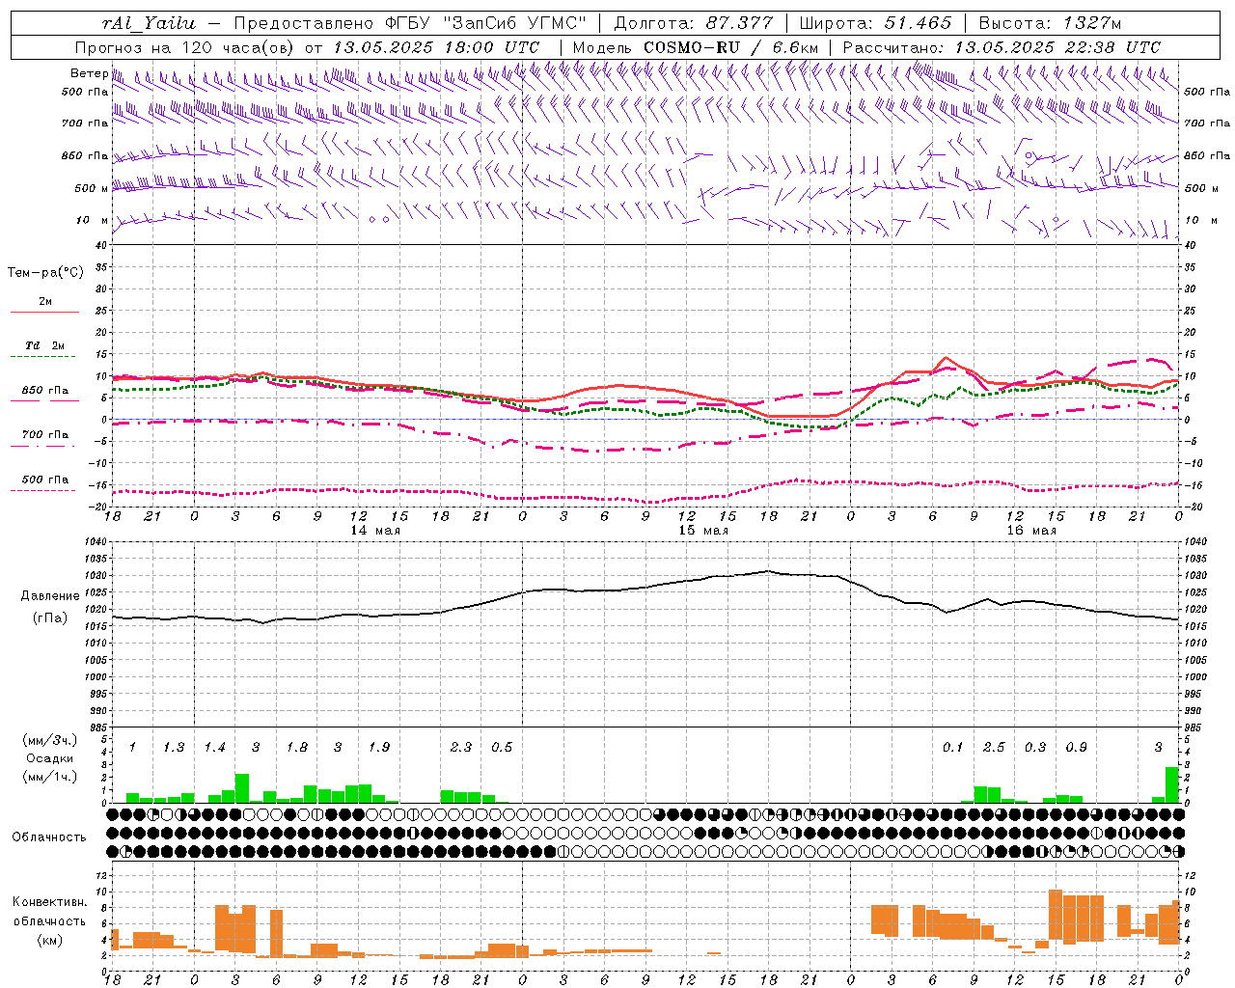Click the '14 мая' date label
The image size is (1235, 988).
click(x=374, y=531)
